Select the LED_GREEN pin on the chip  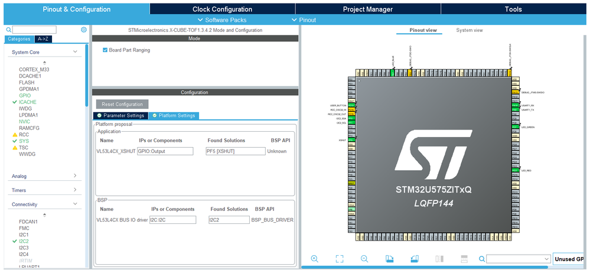tap(515, 127)
